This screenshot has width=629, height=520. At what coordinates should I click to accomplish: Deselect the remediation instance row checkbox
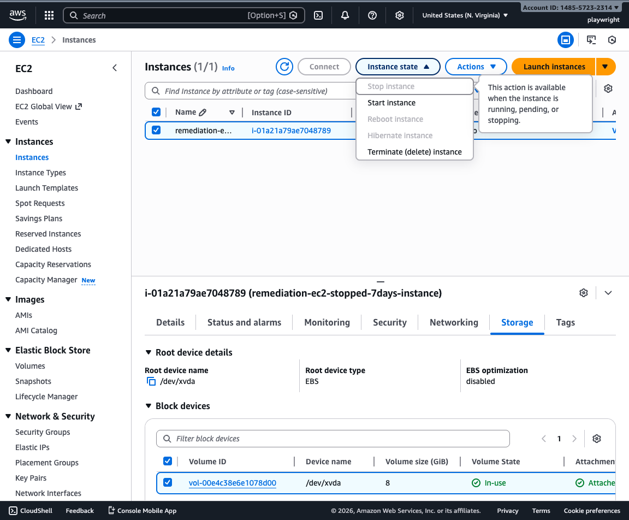tap(156, 130)
